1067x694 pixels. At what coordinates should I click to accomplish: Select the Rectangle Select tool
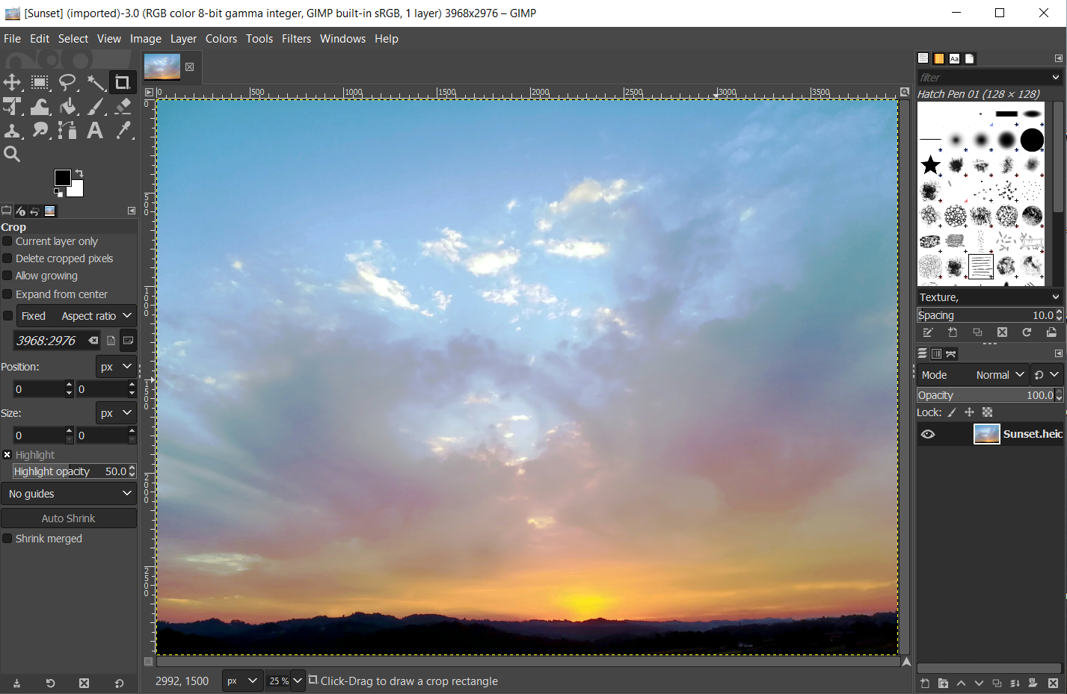(x=40, y=82)
